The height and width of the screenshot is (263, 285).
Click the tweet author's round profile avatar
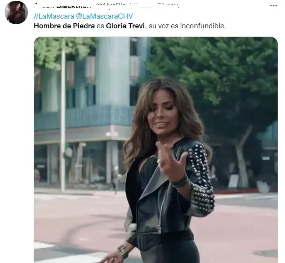pyautogui.click(x=16, y=12)
